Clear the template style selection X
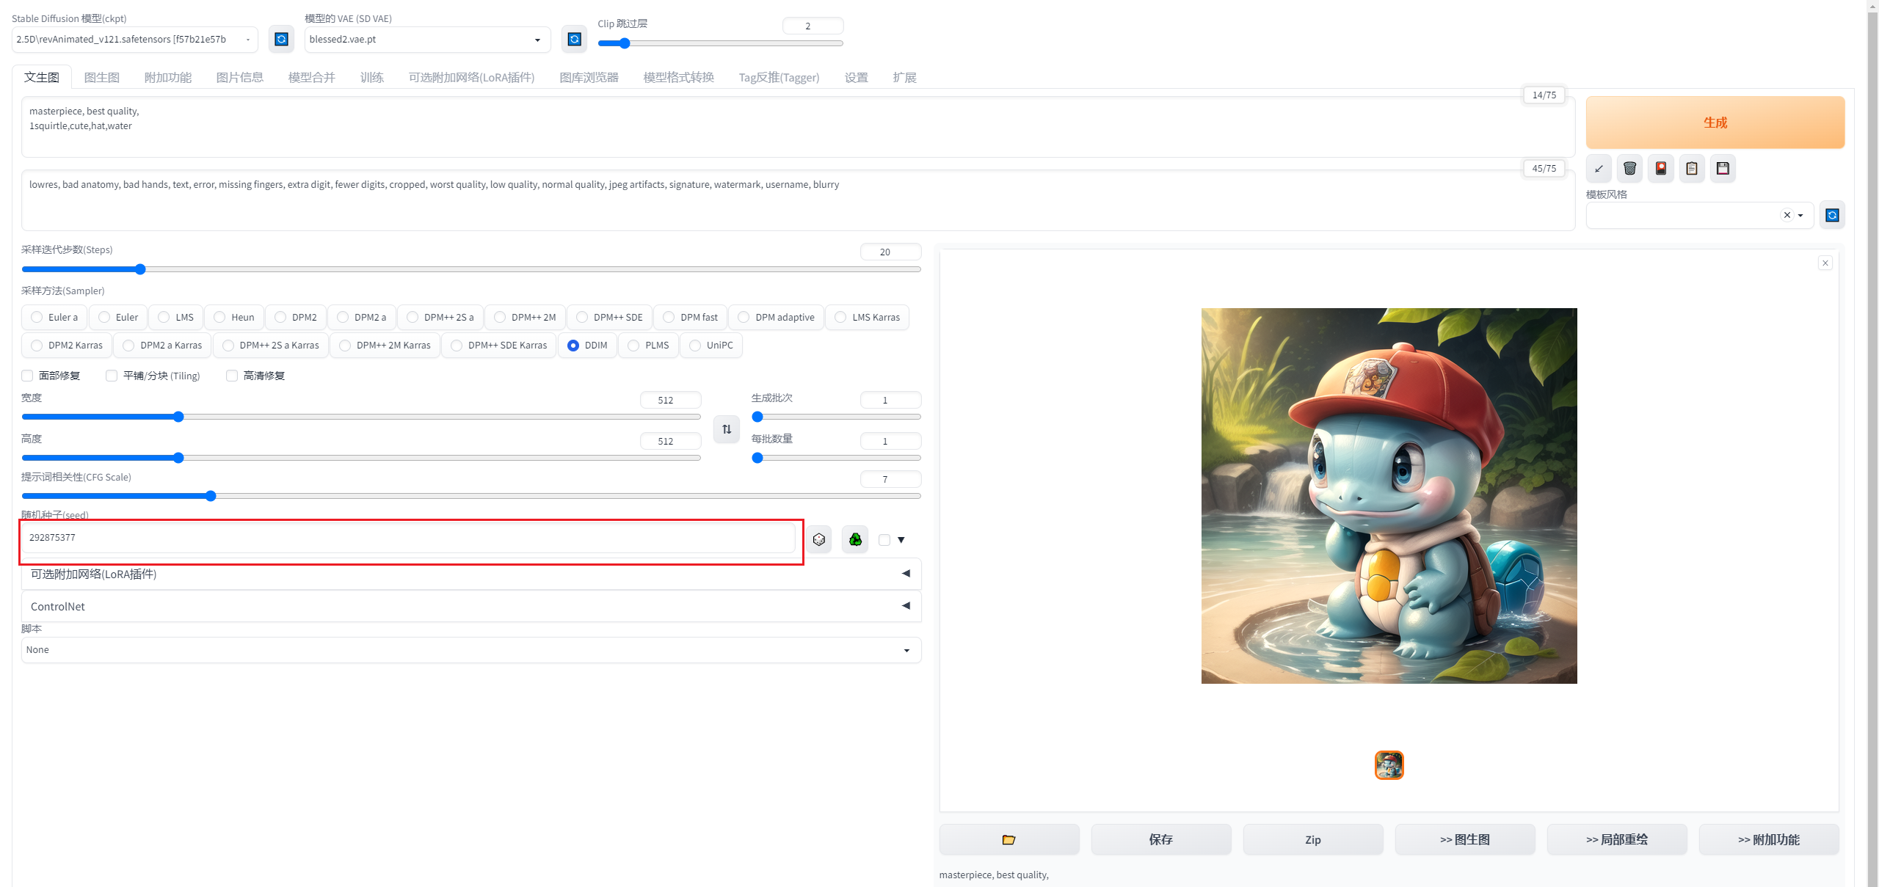1879x887 pixels. pos(1787,215)
